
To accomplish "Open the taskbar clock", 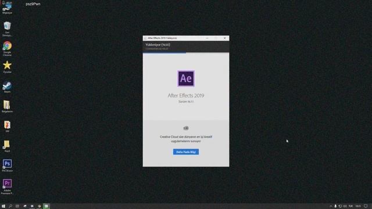I will [358, 206].
